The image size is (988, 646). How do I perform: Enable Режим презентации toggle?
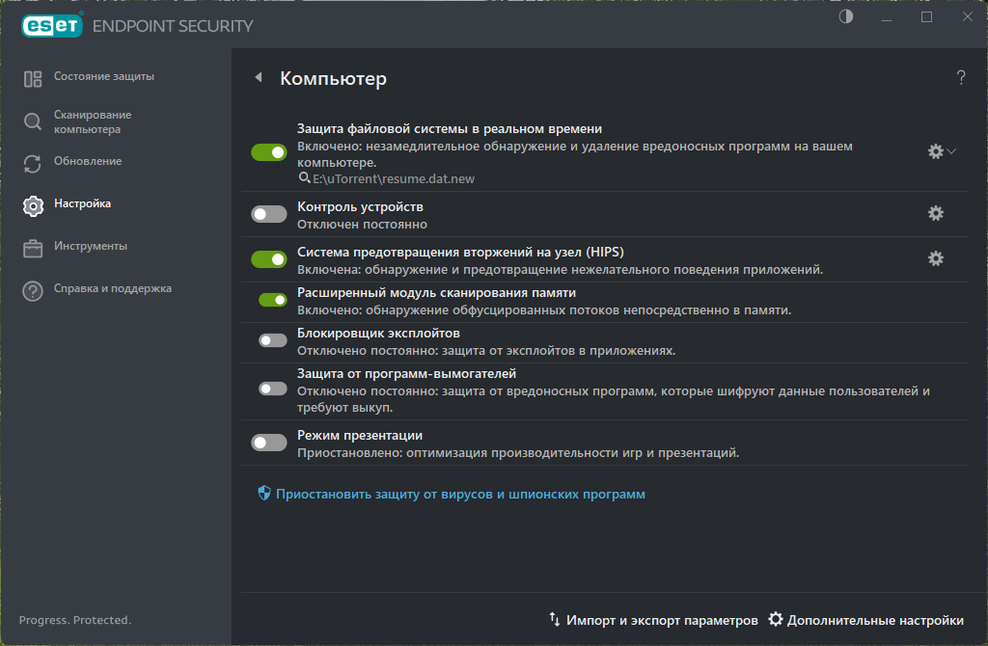(269, 443)
